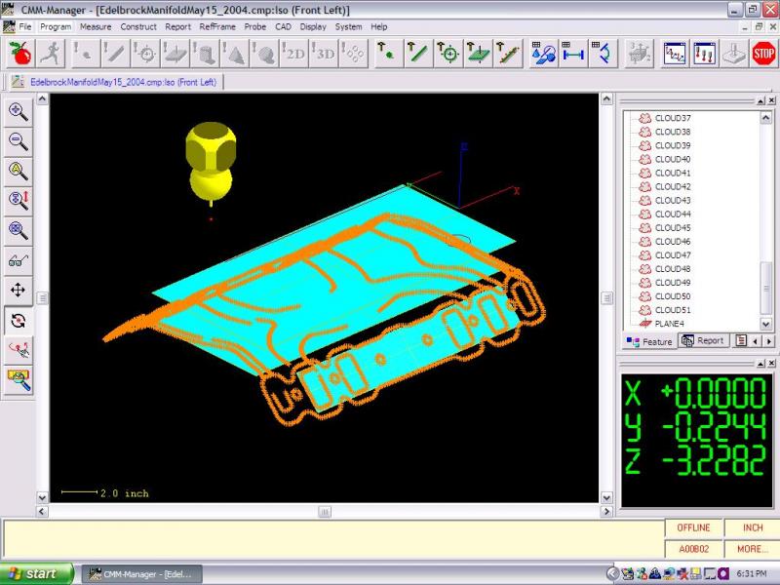Viewport: 780px width, 585px height.
Task: Activate the Rotate view tool
Action: pyautogui.click(x=18, y=320)
